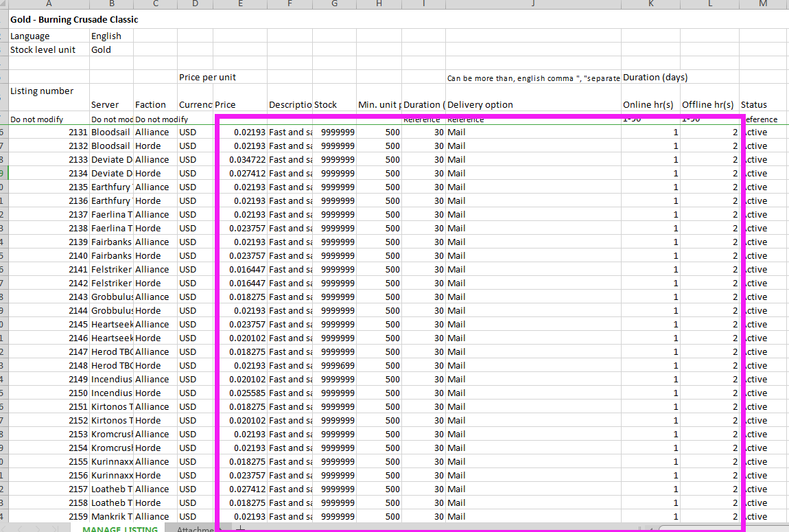The width and height of the screenshot is (789, 532).
Task: Select the Herod TBC server cell of listing 2147
Action: click(111, 352)
